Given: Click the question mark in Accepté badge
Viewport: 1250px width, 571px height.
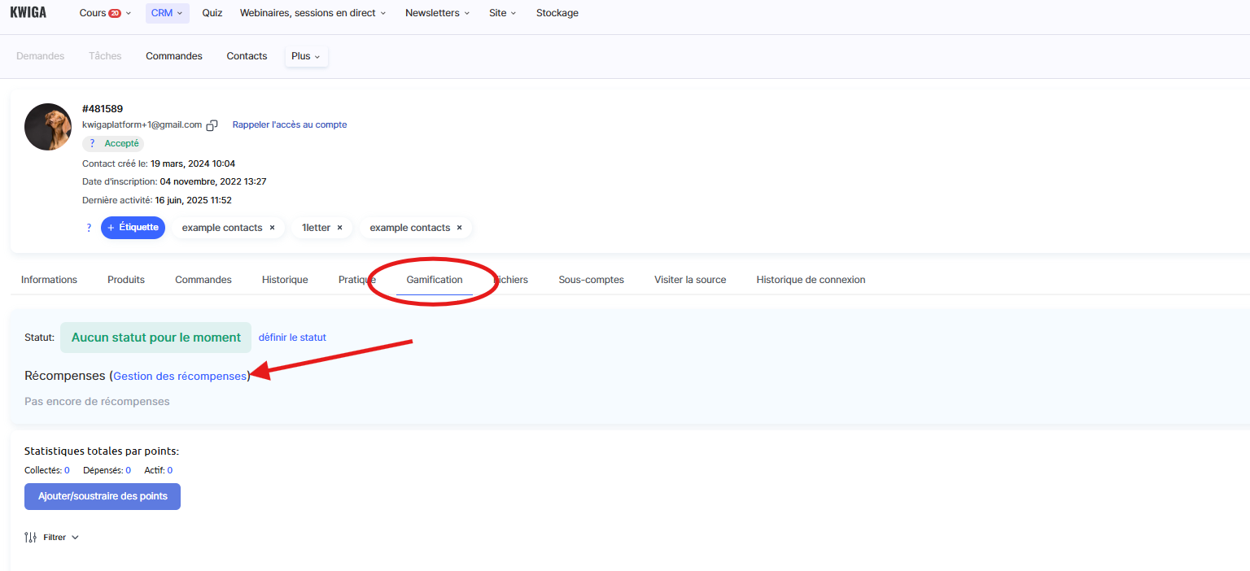Looking at the screenshot, I should click(x=93, y=143).
